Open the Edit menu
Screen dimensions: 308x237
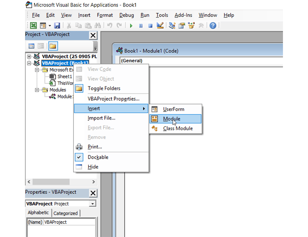[x=50, y=15]
